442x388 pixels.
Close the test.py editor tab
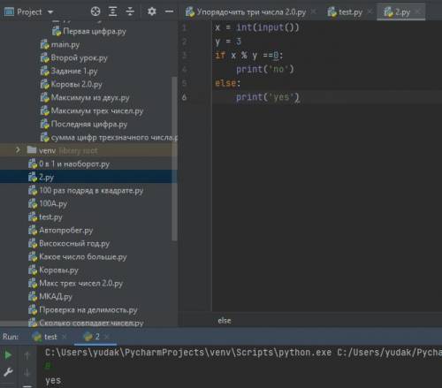pos(370,12)
